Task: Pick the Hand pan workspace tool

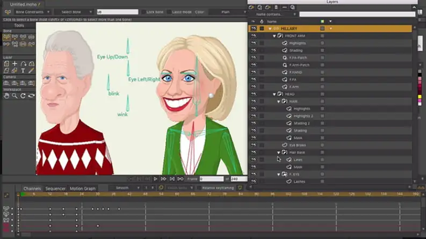Action: coord(6,96)
